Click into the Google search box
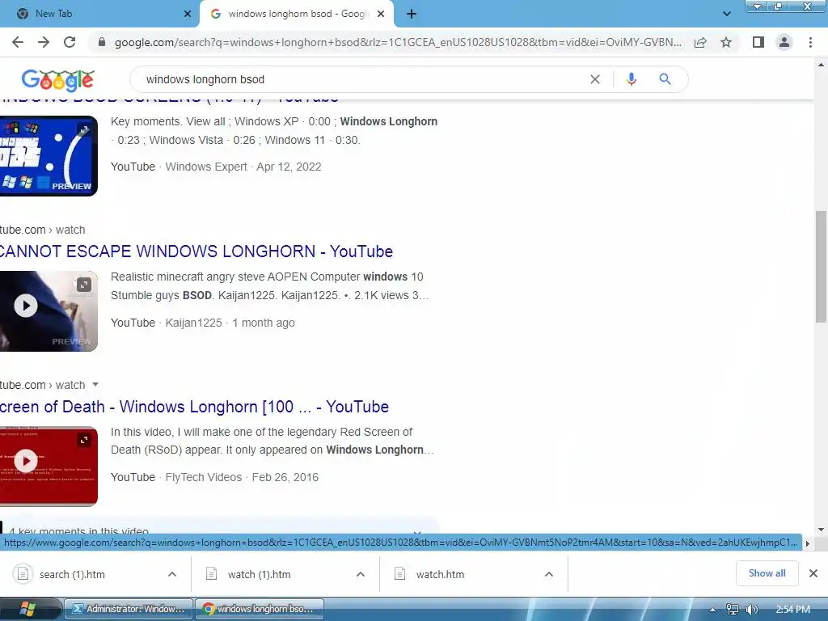Viewport: 828px width, 621px height. [365, 79]
